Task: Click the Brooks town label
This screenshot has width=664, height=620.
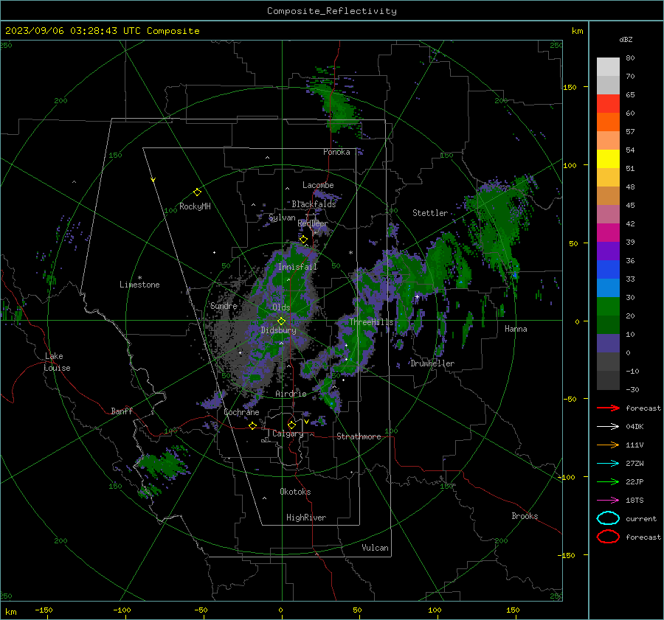Action: [525, 516]
